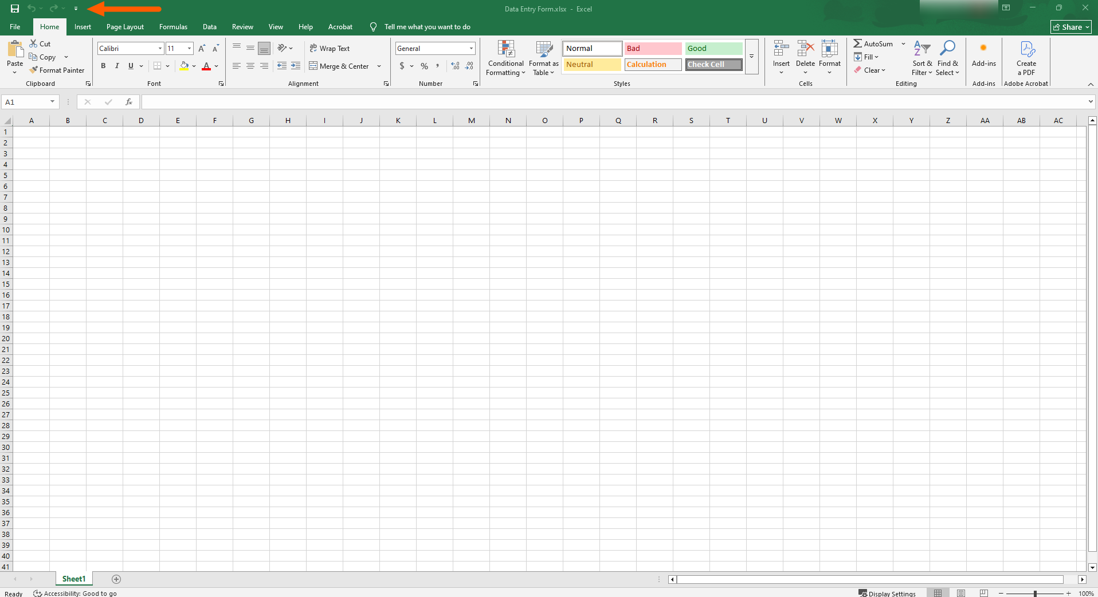
Task: Click the Find & Select magnifier
Action: pos(947,48)
